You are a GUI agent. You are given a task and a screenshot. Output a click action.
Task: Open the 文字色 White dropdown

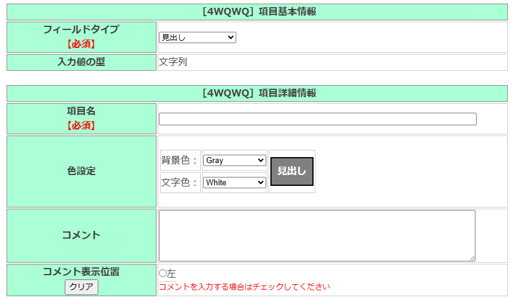point(234,182)
